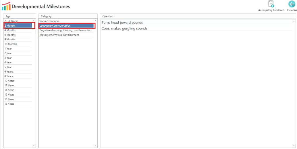Choose the 3 Year age row
This screenshot has width=297, height=149.
coord(18,58)
